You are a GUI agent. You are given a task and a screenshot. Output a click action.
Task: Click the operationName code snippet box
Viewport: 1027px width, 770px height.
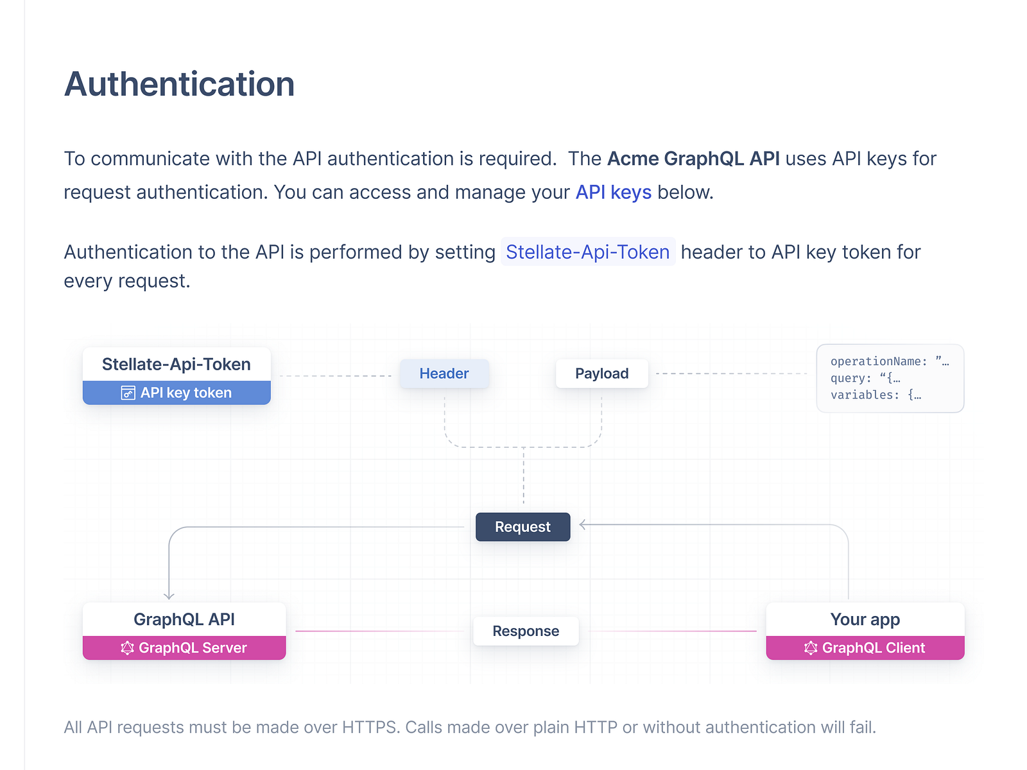coord(890,379)
